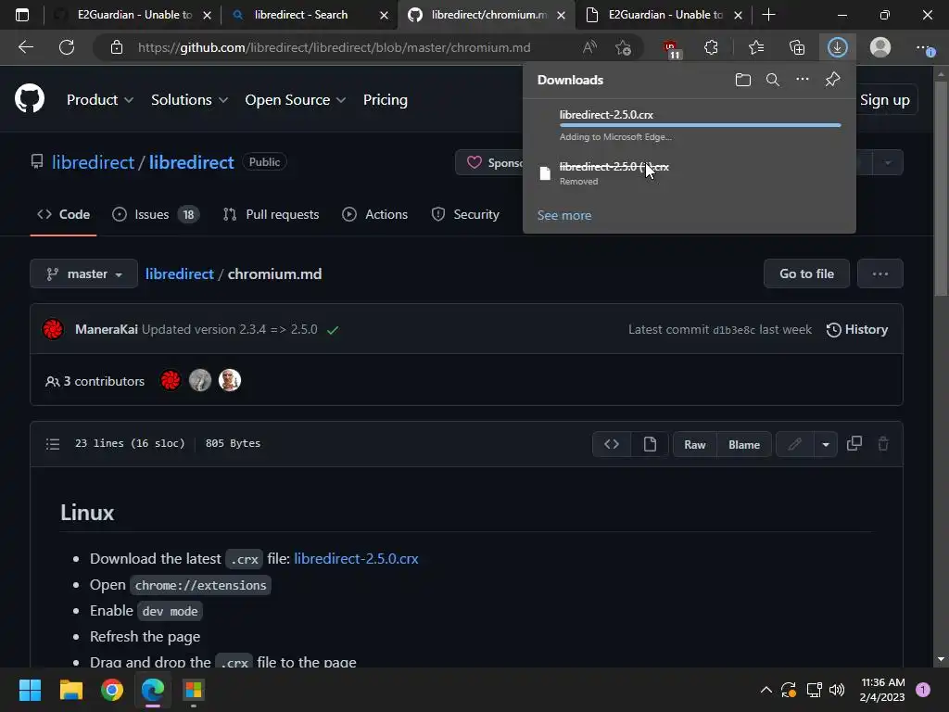Viewport: 949px width, 712px height.
Task: Click the Sponsor button
Action: click(x=490, y=162)
